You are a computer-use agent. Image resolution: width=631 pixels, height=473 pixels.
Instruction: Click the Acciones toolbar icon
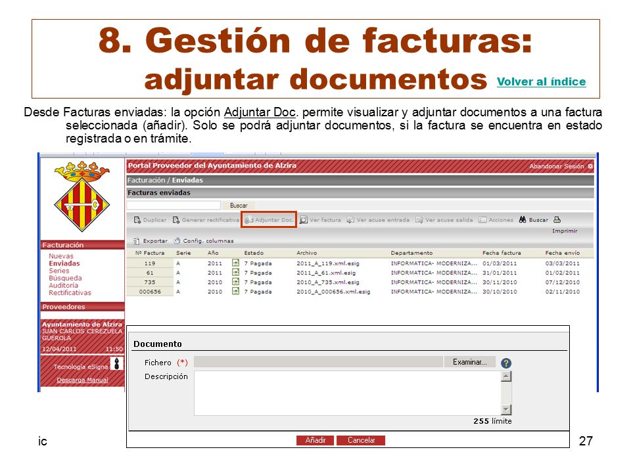(482, 220)
